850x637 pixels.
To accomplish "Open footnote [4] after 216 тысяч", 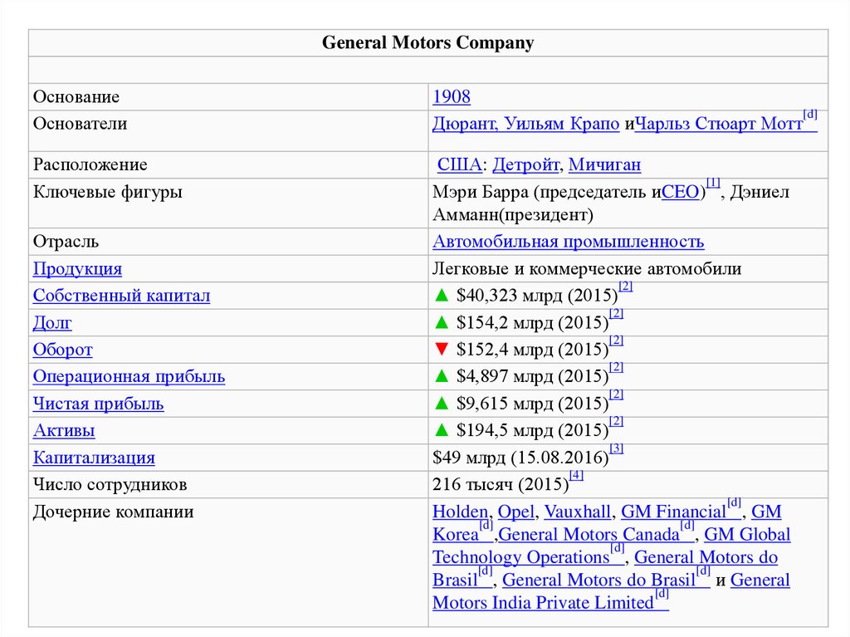I will [576, 476].
